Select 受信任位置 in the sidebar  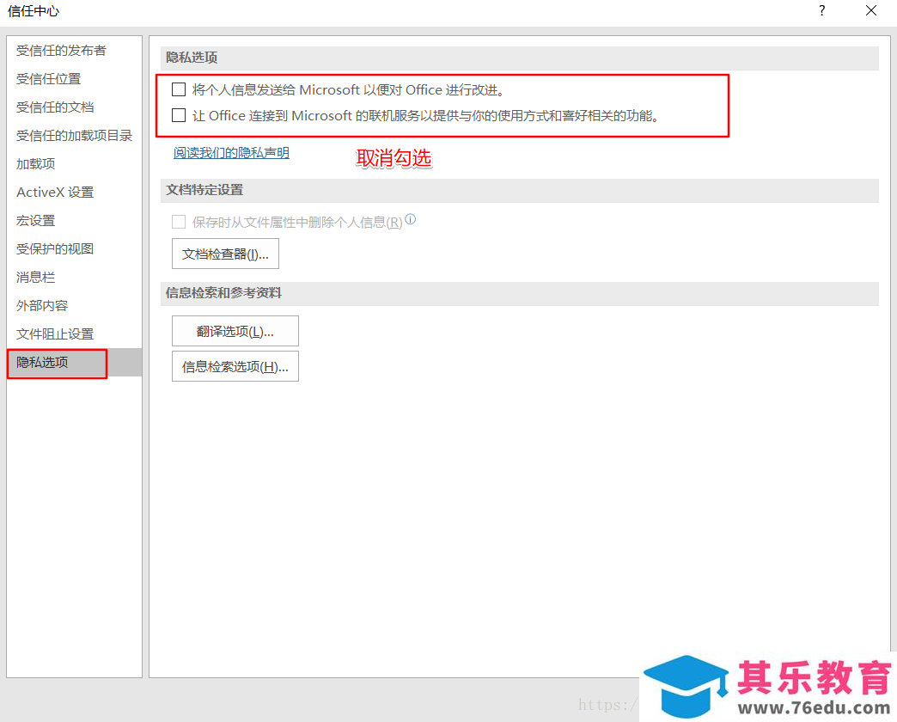pos(75,79)
